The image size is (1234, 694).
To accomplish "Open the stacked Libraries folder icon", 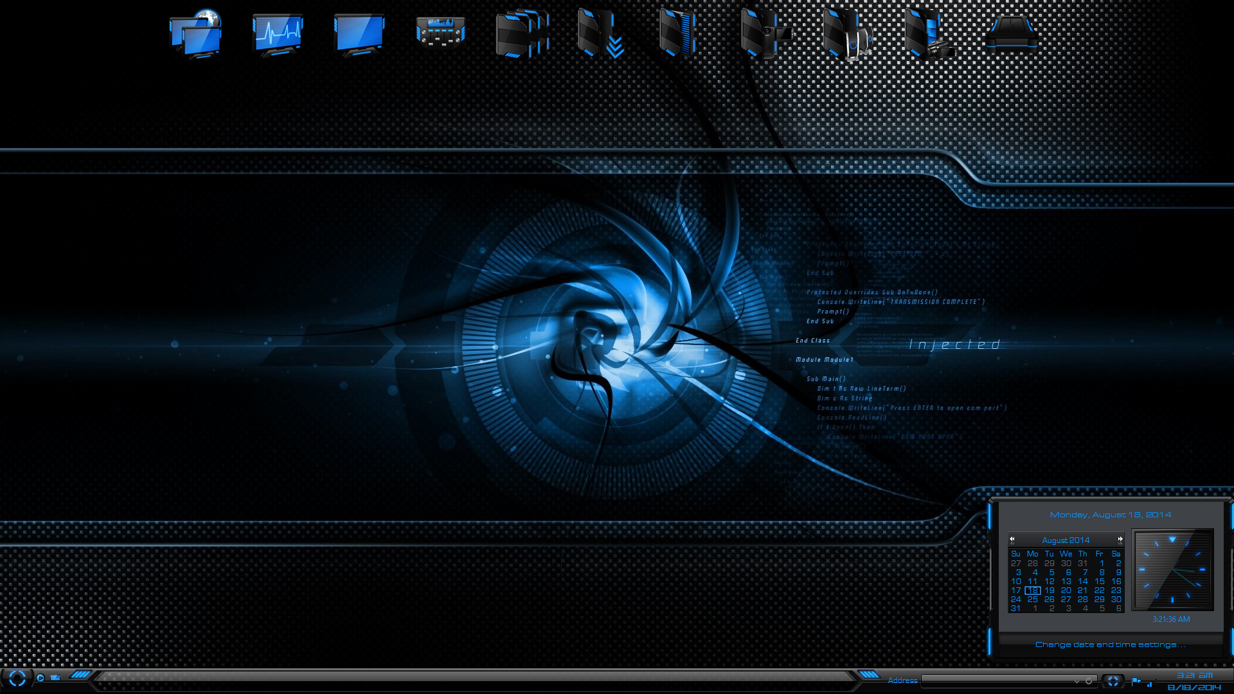I will click(x=521, y=33).
